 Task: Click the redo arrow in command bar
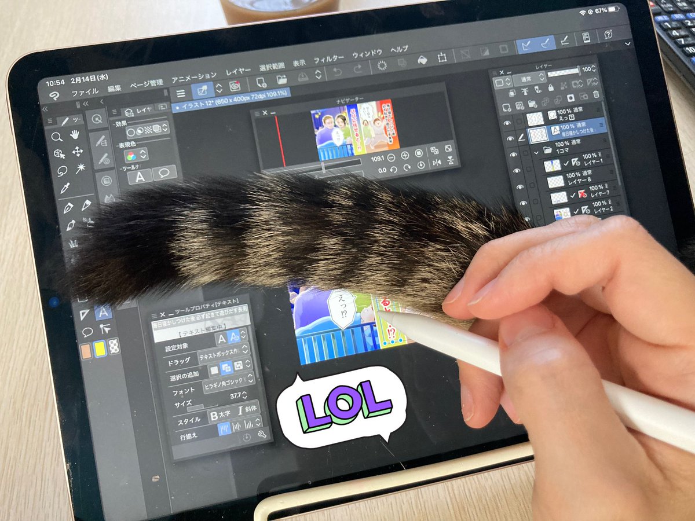[357, 70]
